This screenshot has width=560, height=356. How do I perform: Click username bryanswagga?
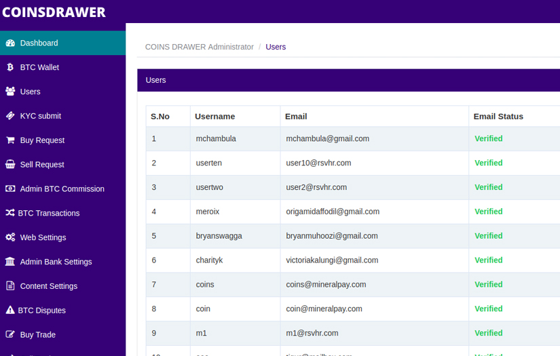[219, 235]
